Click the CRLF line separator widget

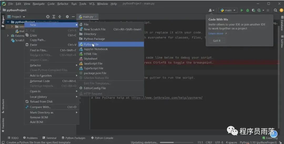point(209,142)
